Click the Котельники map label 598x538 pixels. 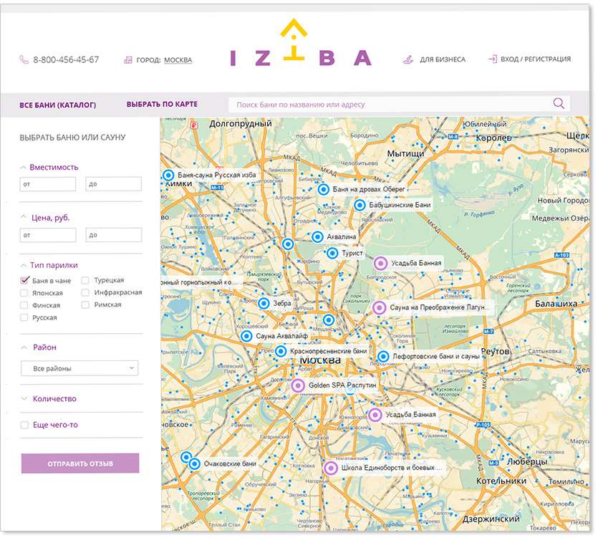pyautogui.click(x=501, y=481)
